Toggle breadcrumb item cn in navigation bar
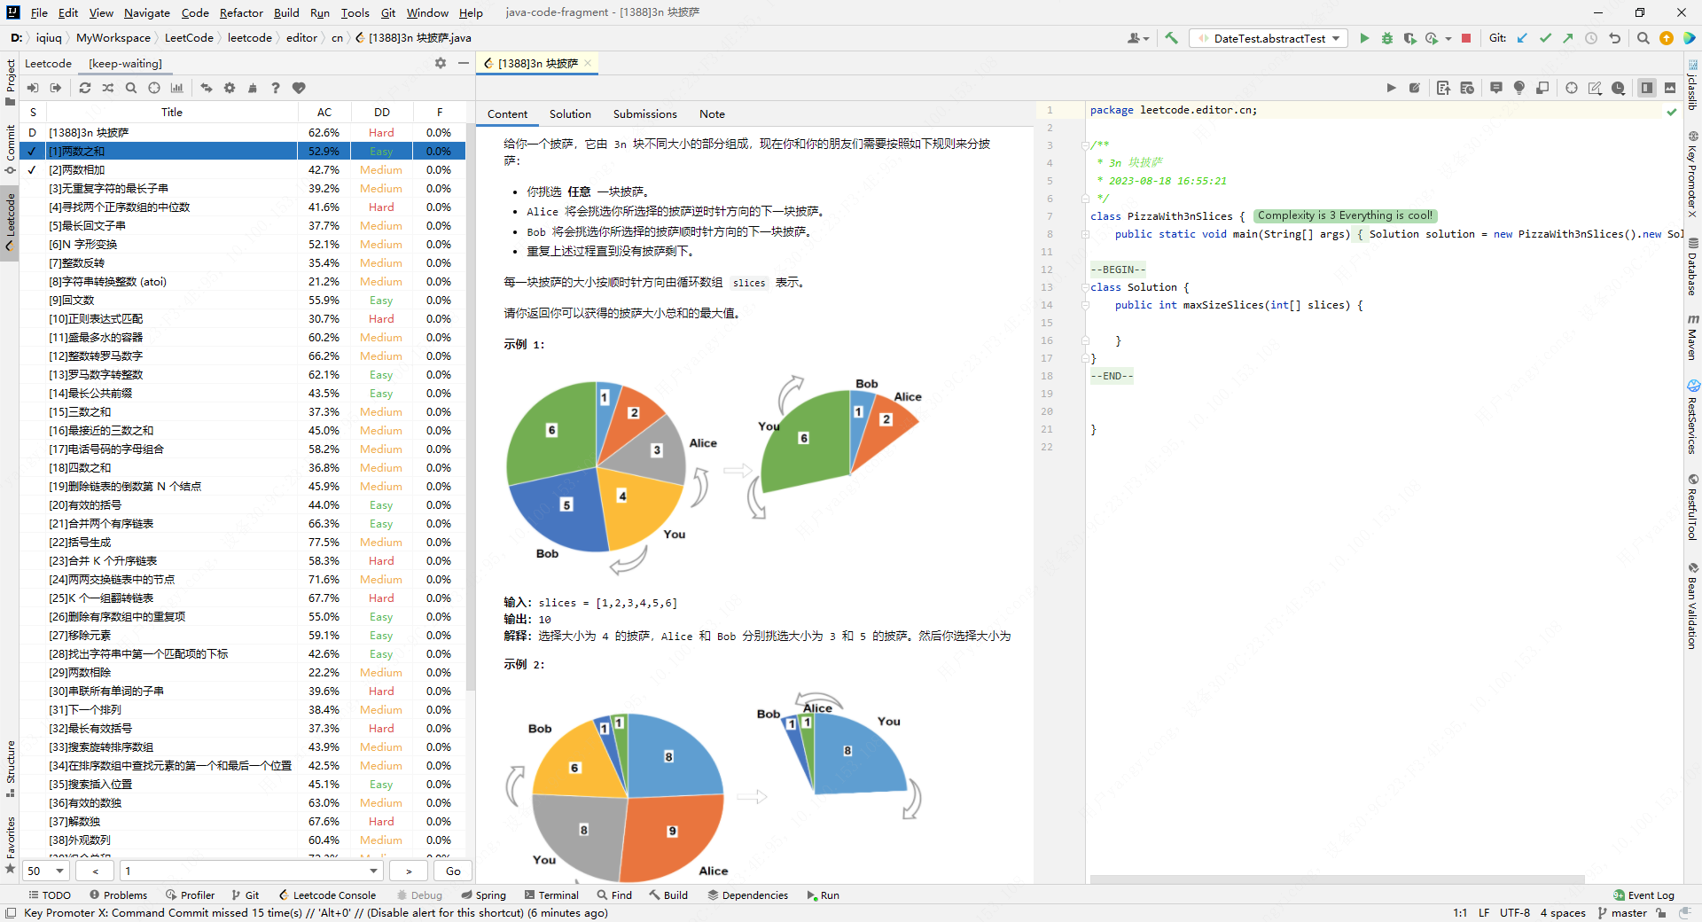The height and width of the screenshot is (922, 1702). click(x=337, y=38)
